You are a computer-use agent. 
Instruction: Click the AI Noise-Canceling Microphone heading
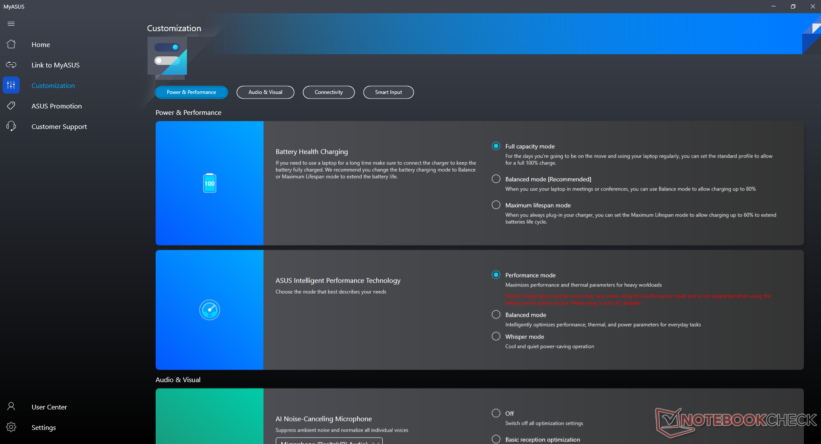(324, 419)
